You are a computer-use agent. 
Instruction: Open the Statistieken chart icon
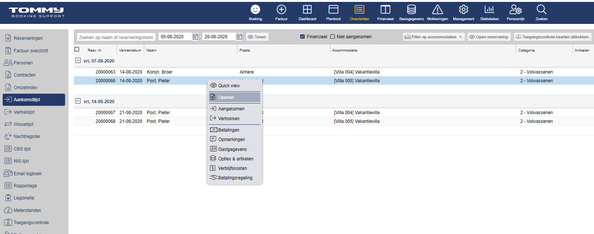tap(489, 9)
